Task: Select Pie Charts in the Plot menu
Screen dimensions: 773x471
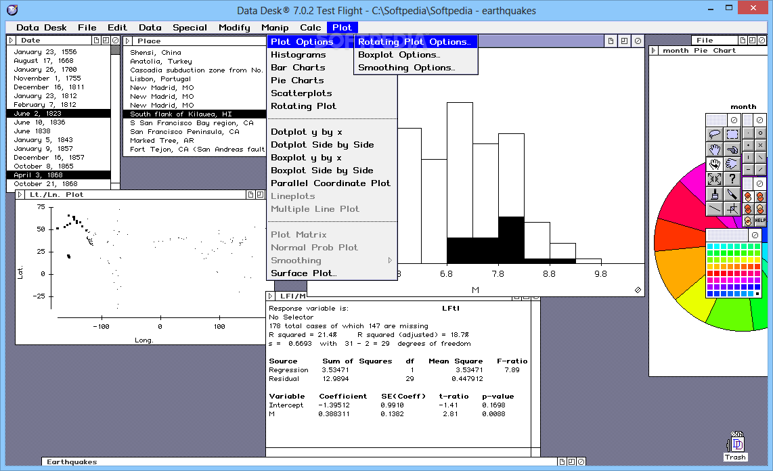Action: (x=332, y=81)
